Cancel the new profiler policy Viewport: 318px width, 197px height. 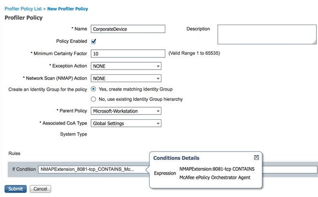click(x=40, y=189)
